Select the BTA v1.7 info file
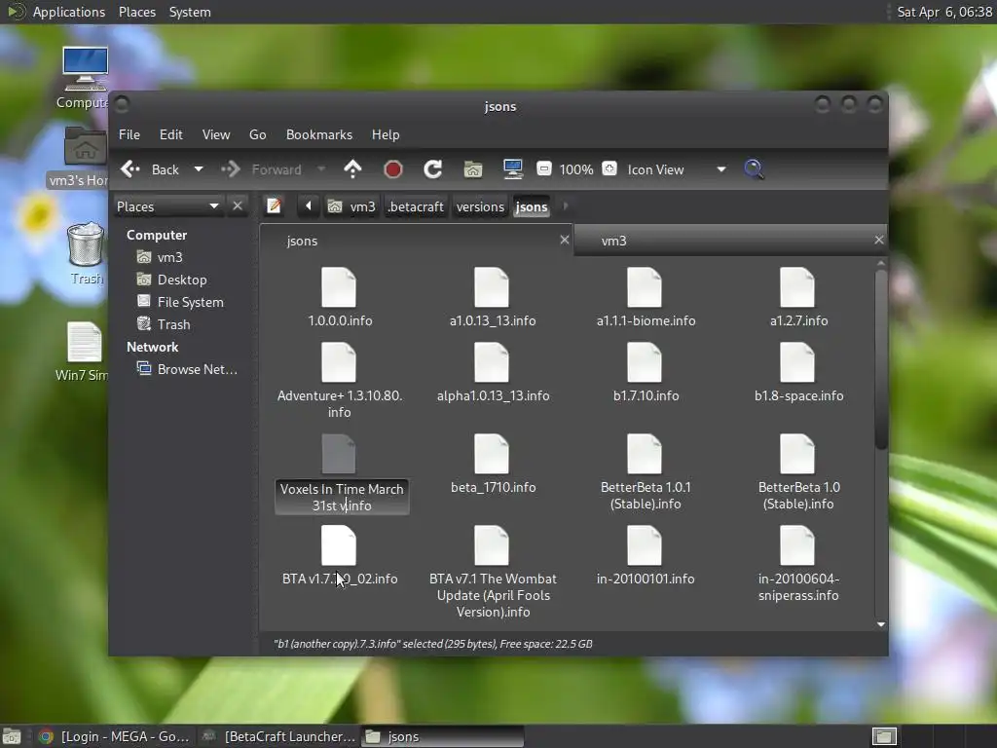The image size is (997, 748). [x=340, y=556]
